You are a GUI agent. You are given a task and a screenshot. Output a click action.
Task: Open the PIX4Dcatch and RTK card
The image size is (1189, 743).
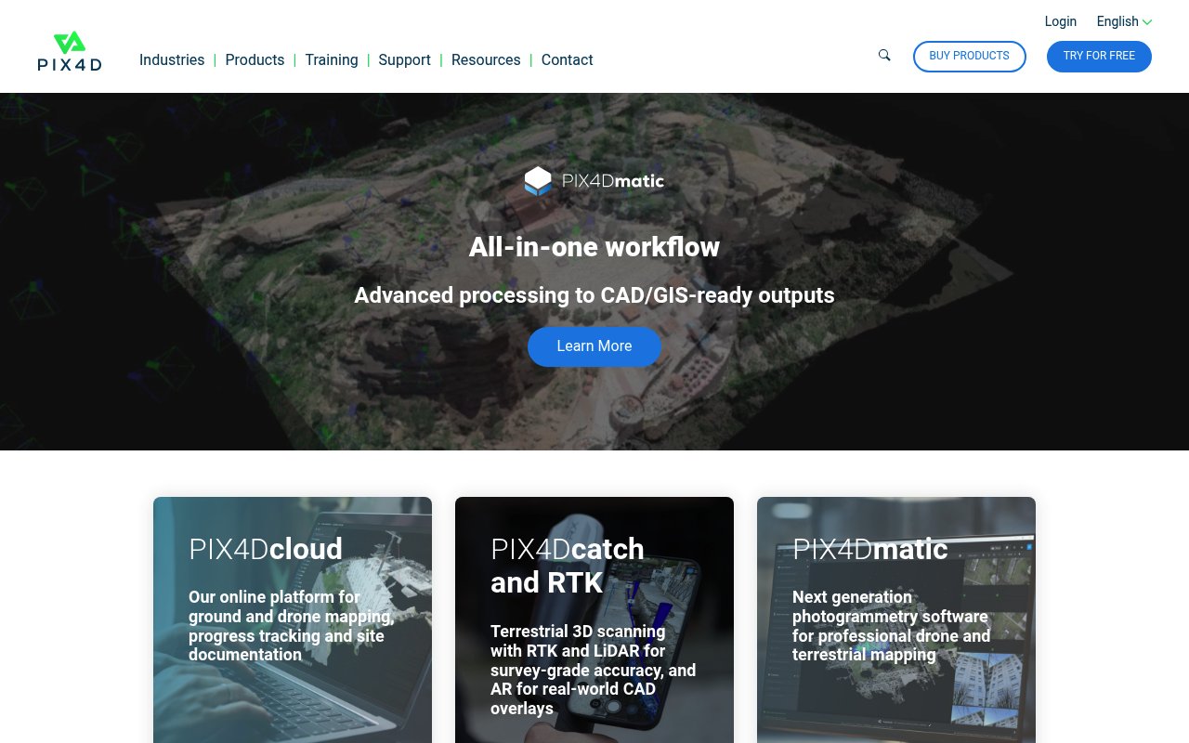coord(594,619)
